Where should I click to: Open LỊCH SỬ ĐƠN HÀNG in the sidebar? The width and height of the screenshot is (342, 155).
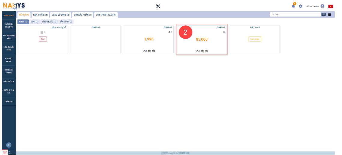pos(9,48)
